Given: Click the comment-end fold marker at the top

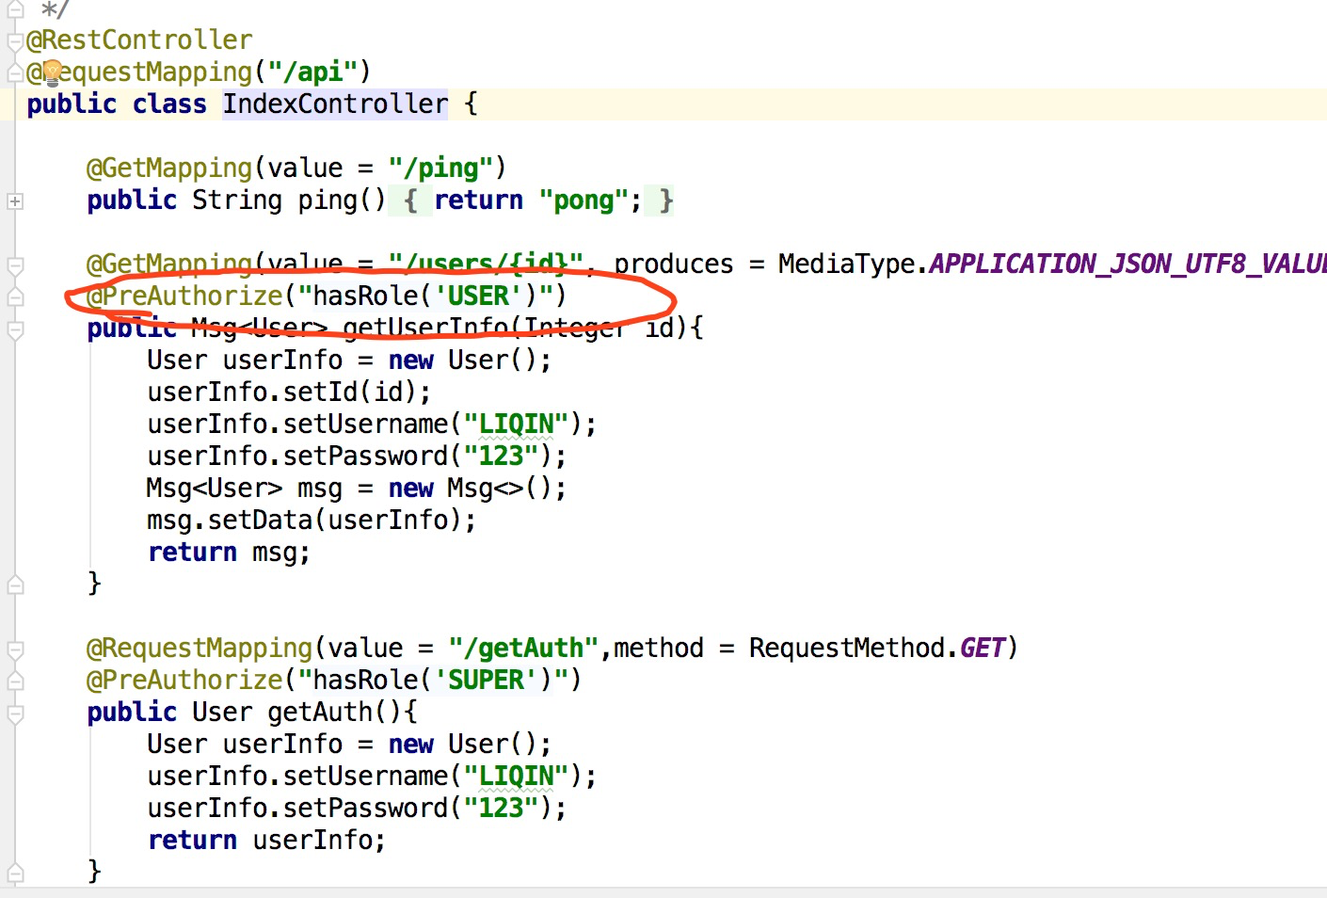Looking at the screenshot, I should [15, 10].
